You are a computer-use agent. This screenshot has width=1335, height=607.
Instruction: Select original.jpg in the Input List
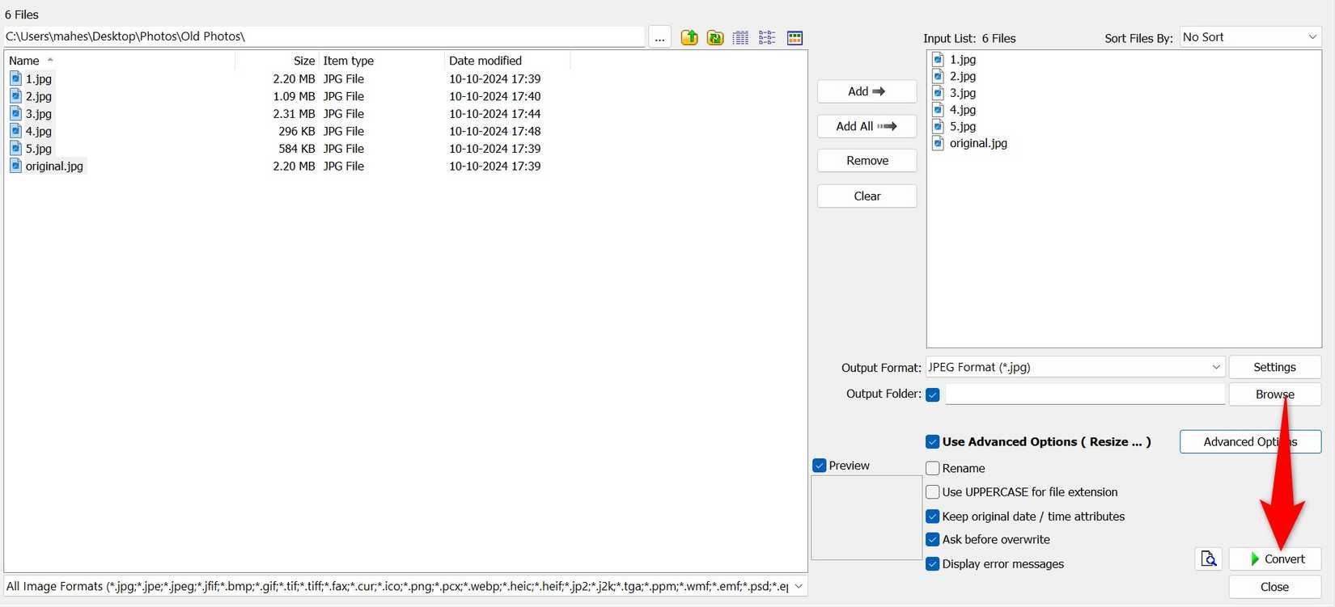977,143
